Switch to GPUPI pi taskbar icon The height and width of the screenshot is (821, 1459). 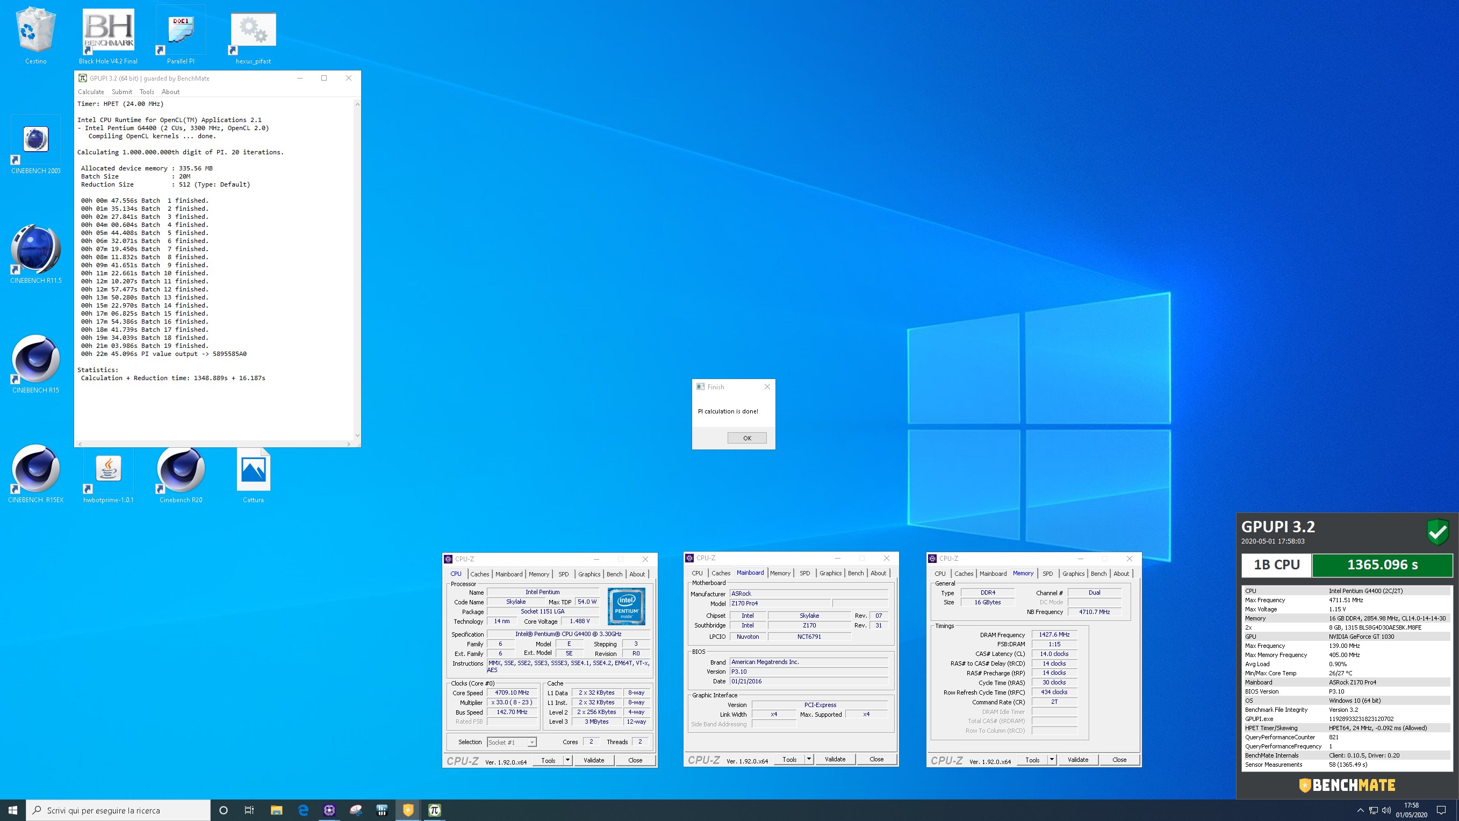(434, 810)
